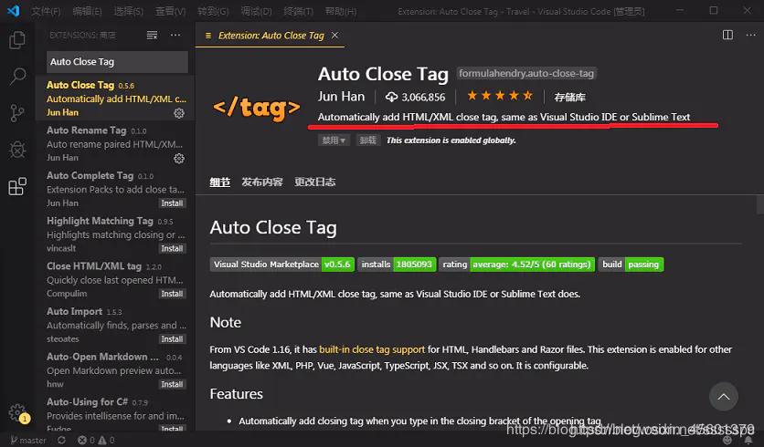Install the Auto Complete Tag extension
Viewport: 764px width, 447px height.
tap(172, 203)
